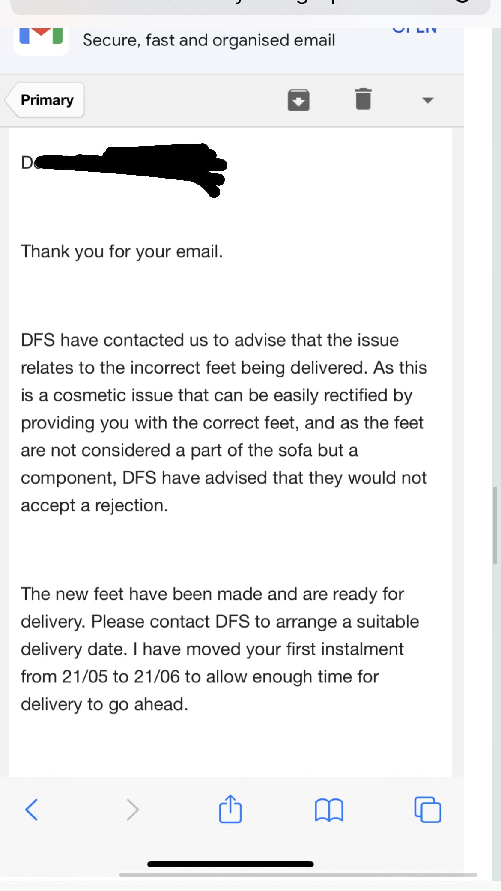Tap the redacted greeting line
This screenshot has width=501, height=891.
click(124, 165)
